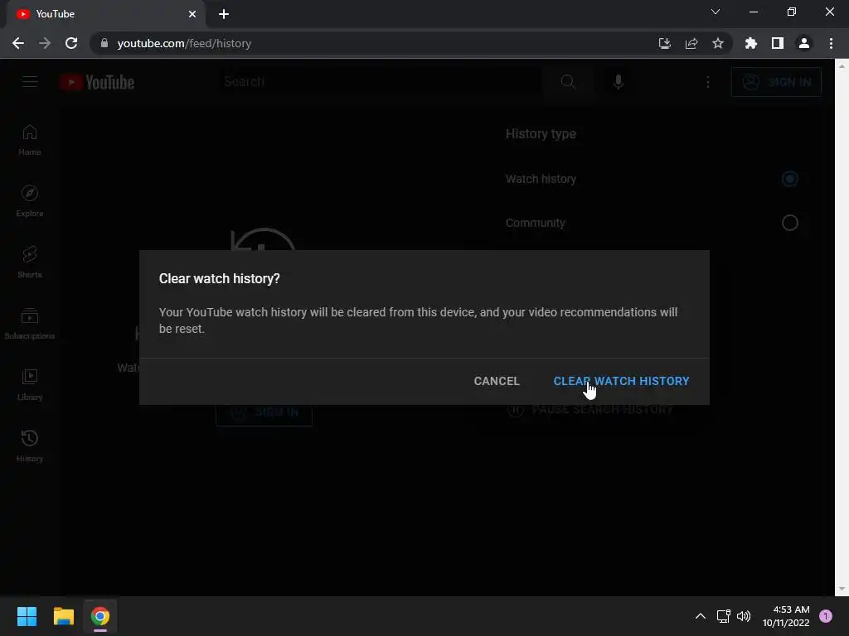View site information via the lock icon
The image size is (849, 636).
pyautogui.click(x=104, y=43)
